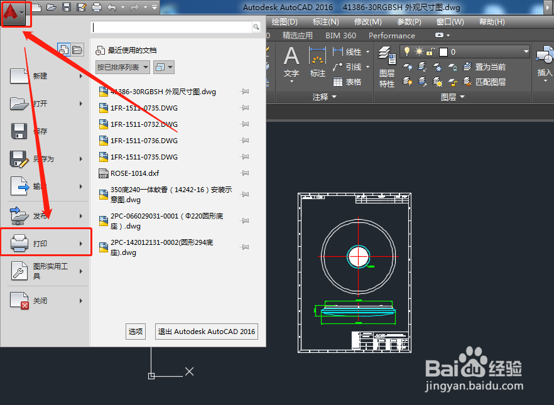The width and height of the screenshot is (554, 405).
Task: Click Redo arrow in quick access toolbar
Action: click(134, 7)
